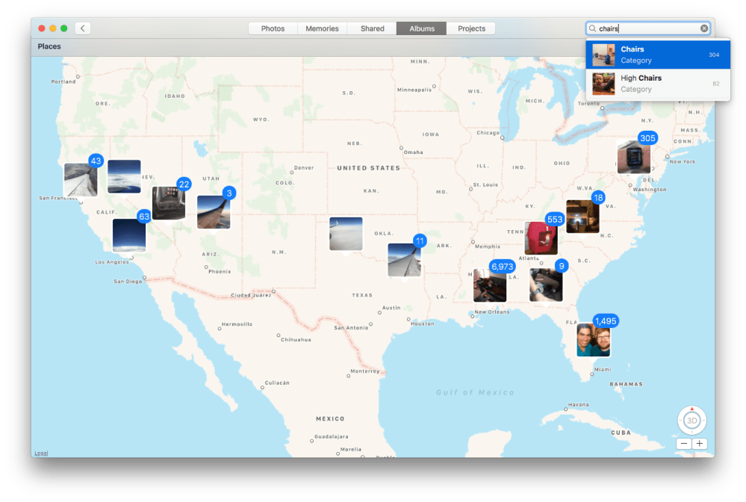Select the Shared tab
The image size is (746, 502).
[372, 28]
